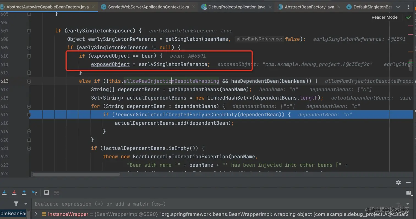
Task: Click the Run to Cursor icon
Action: [x=34, y=193]
